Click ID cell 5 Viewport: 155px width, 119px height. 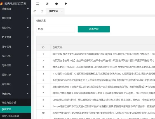tap(43, 80)
